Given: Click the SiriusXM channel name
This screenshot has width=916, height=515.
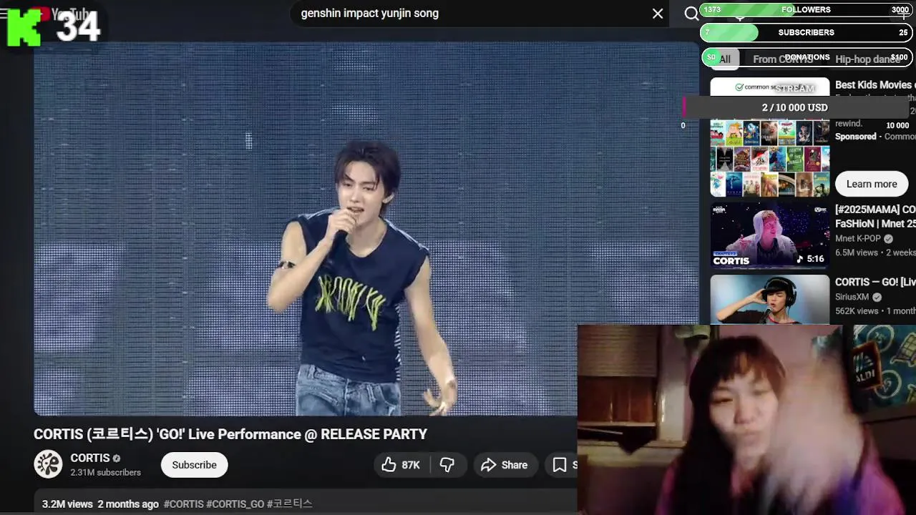Looking at the screenshot, I should (852, 297).
